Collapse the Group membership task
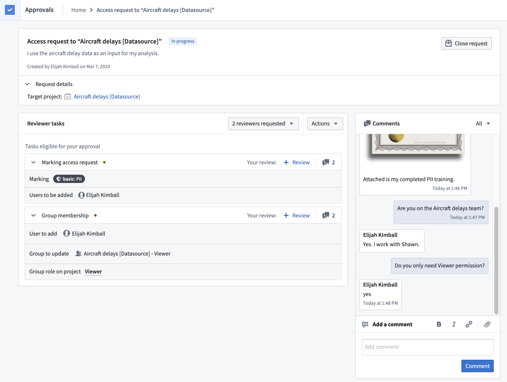 click(x=33, y=216)
